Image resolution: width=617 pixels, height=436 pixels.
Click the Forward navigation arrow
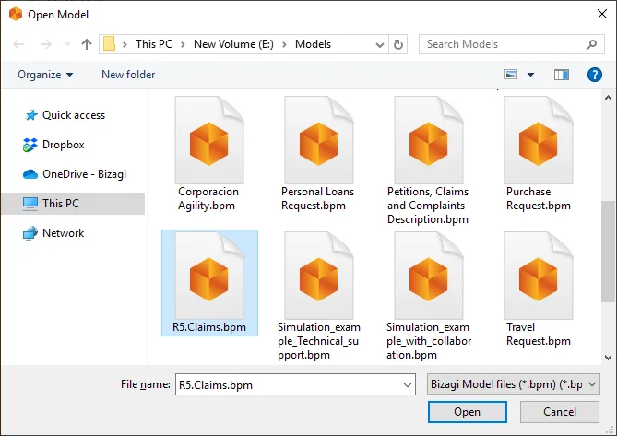coord(46,44)
